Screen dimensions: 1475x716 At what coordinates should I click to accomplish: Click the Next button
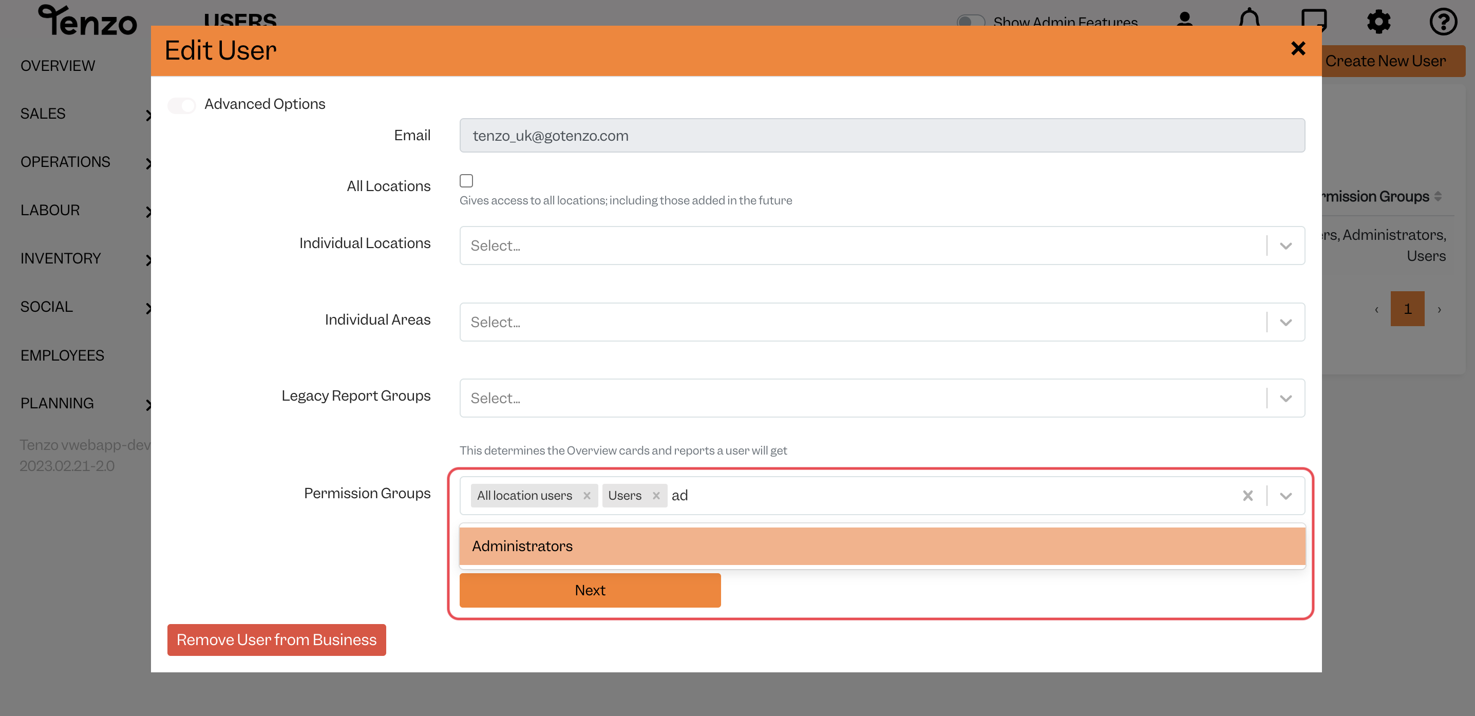pos(590,591)
